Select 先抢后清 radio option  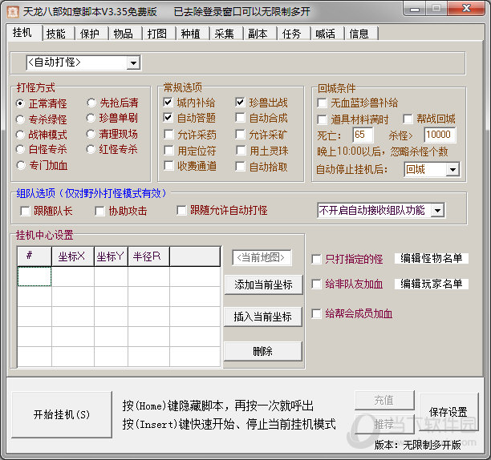[91, 103]
